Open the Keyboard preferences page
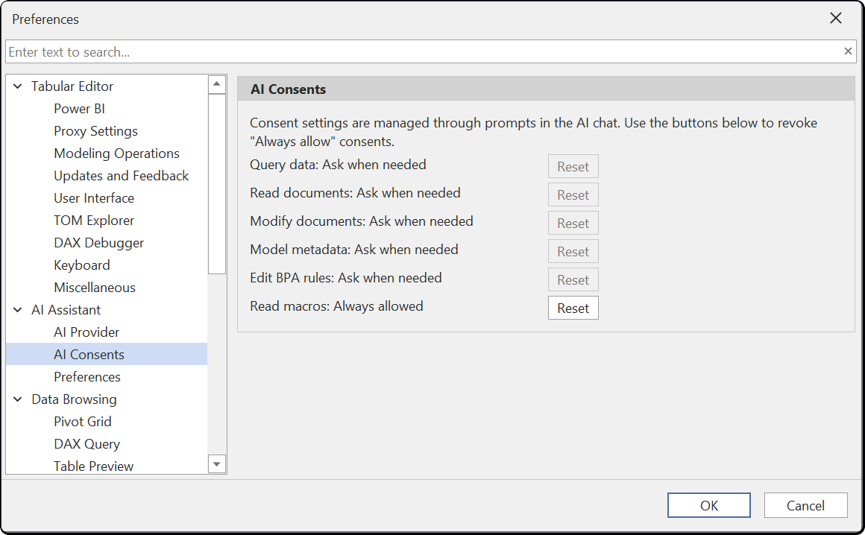This screenshot has width=865, height=535. pos(82,265)
